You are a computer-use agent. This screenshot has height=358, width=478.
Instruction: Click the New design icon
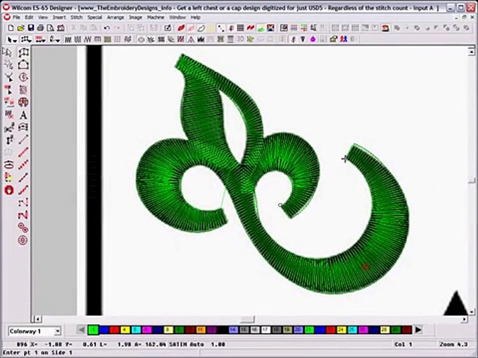click(11, 28)
